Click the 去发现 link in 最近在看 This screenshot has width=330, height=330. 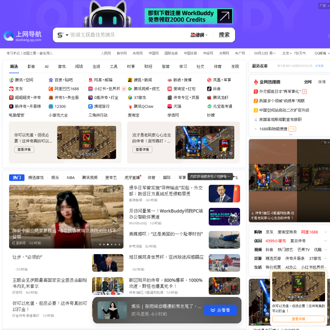pyautogui.click(x=319, y=66)
